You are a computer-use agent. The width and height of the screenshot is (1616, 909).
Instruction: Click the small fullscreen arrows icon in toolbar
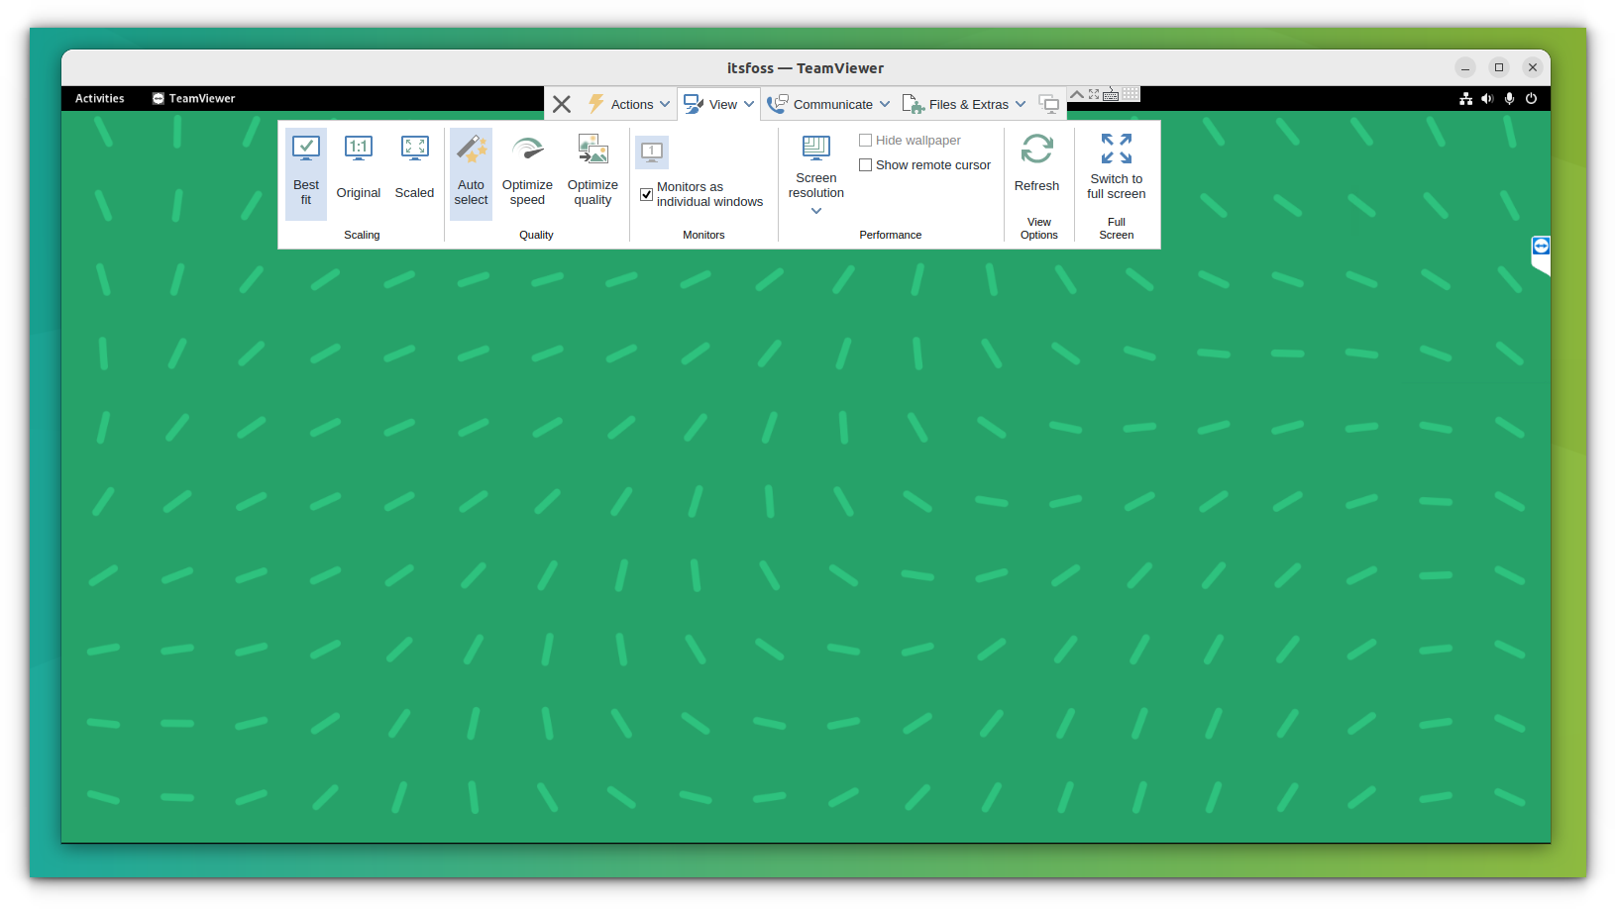pos(1094,94)
